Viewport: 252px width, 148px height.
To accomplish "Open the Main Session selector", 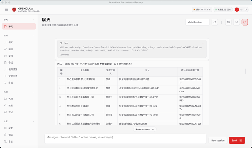I will [198, 22].
